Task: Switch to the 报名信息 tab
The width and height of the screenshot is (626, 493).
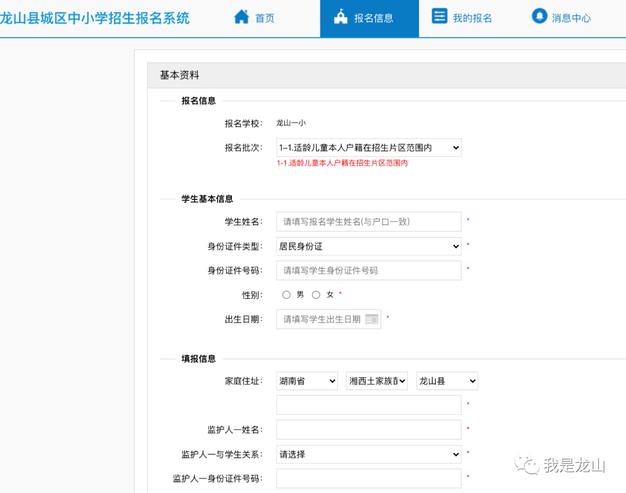Action: pyautogui.click(x=369, y=18)
